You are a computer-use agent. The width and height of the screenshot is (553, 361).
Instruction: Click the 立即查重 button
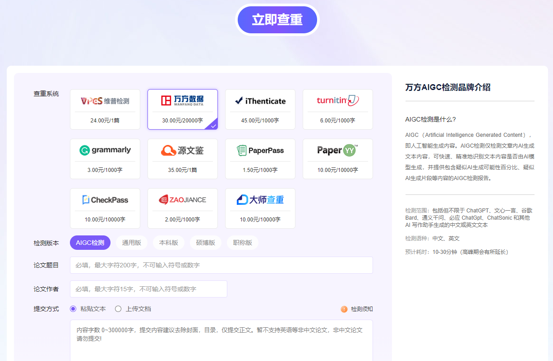pyautogui.click(x=277, y=20)
